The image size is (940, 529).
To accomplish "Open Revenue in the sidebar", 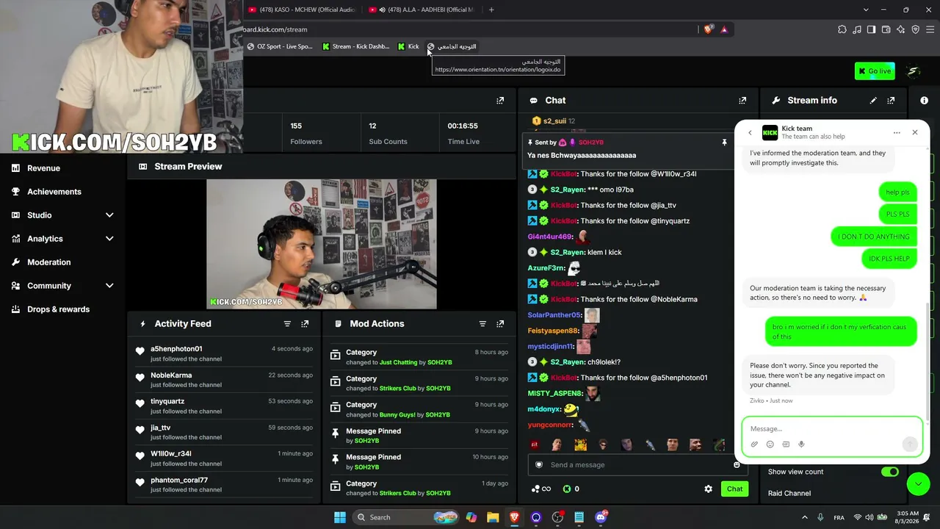I will pos(43,168).
